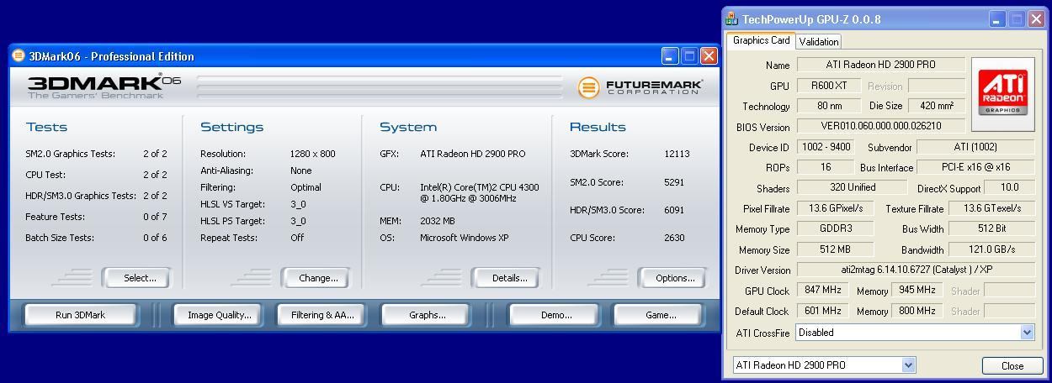Screen dimensions: 1052x383
Task: Click the GPU field showing R600 XT
Action: 829,86
